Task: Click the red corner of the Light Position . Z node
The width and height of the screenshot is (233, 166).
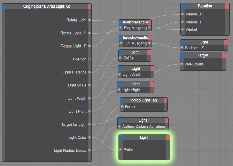Action: click(x=226, y=42)
